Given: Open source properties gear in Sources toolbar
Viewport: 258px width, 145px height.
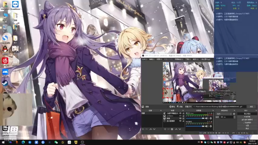Looking at the screenshot, I should tap(172, 129).
